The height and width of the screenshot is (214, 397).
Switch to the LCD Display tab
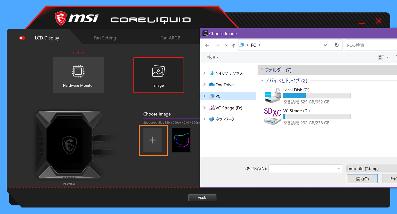pyautogui.click(x=47, y=38)
